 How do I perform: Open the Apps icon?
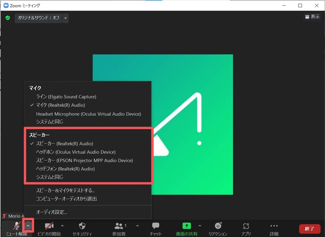(x=246, y=226)
